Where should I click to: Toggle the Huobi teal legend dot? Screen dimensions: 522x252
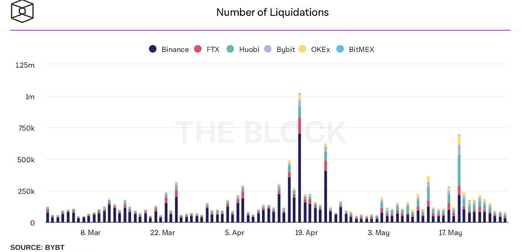click(230, 49)
